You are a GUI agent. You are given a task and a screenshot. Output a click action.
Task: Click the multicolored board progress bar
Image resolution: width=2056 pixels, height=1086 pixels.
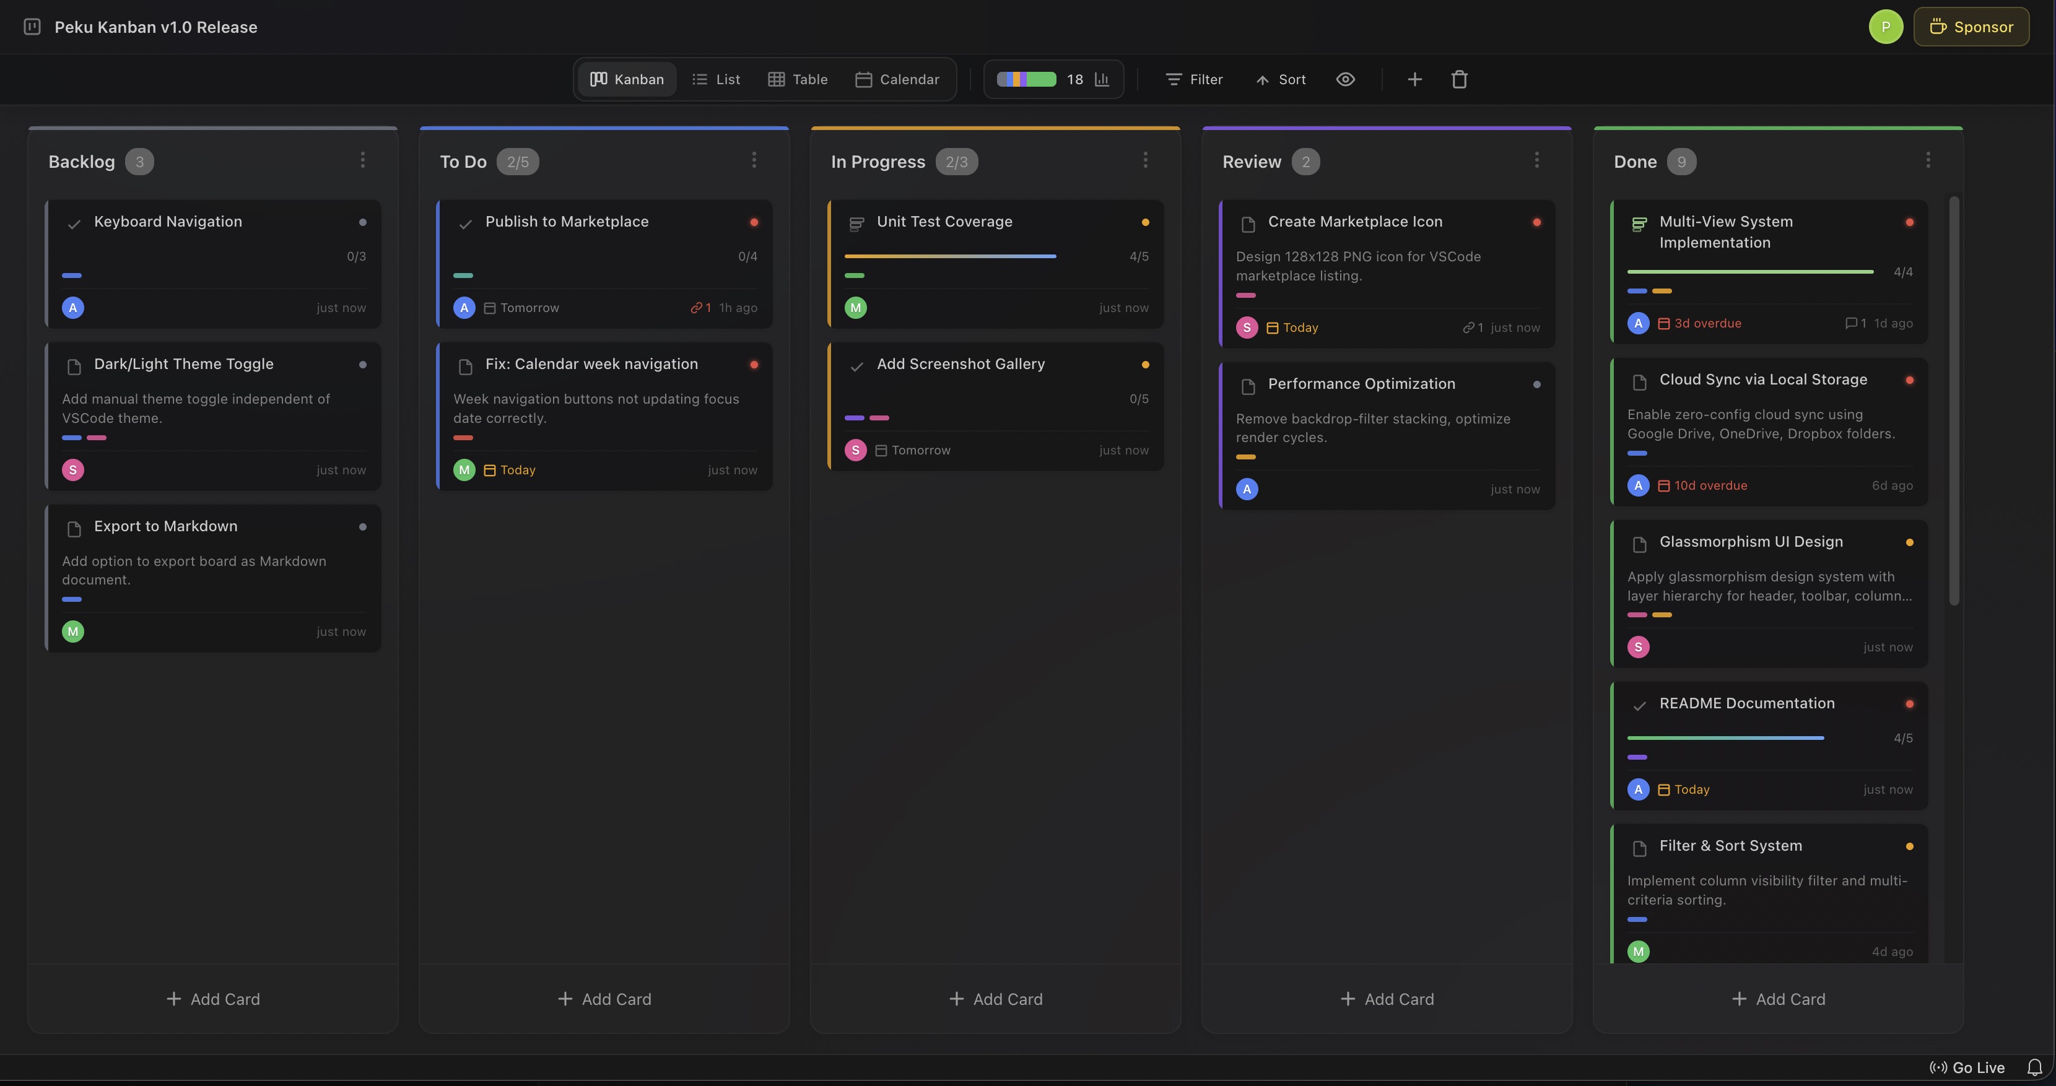click(1028, 79)
